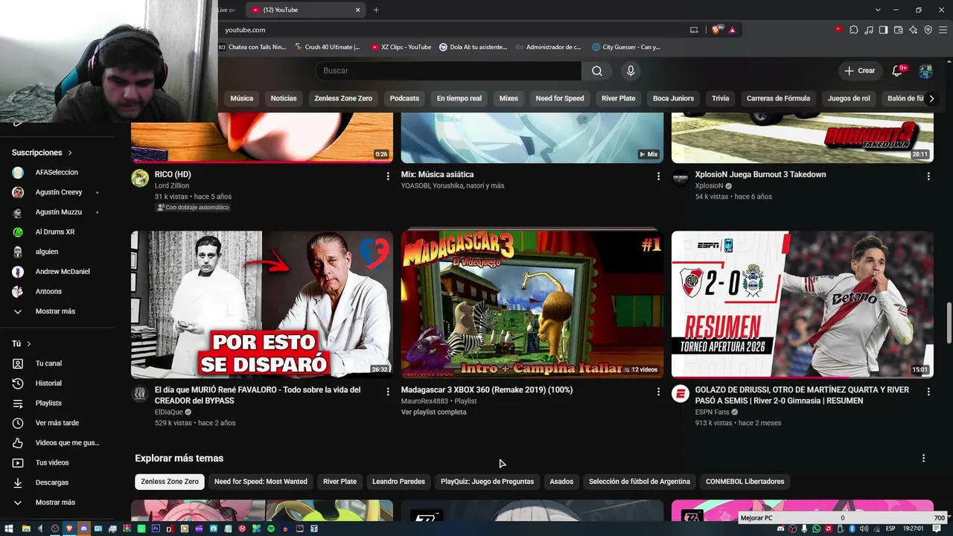Open options menu for RICO (HD) video
Screen dimensions: 953x536
point(388,176)
